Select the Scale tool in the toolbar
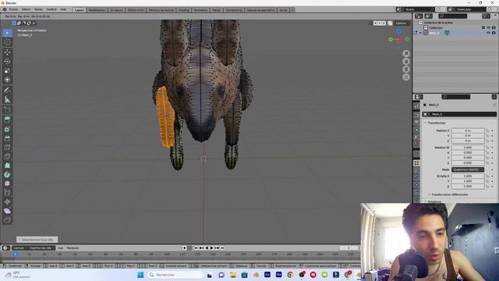The width and height of the screenshot is (499, 281). click(7, 71)
